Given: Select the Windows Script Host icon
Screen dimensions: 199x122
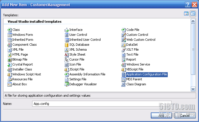Looking at the screenshot, I should click(10, 75).
